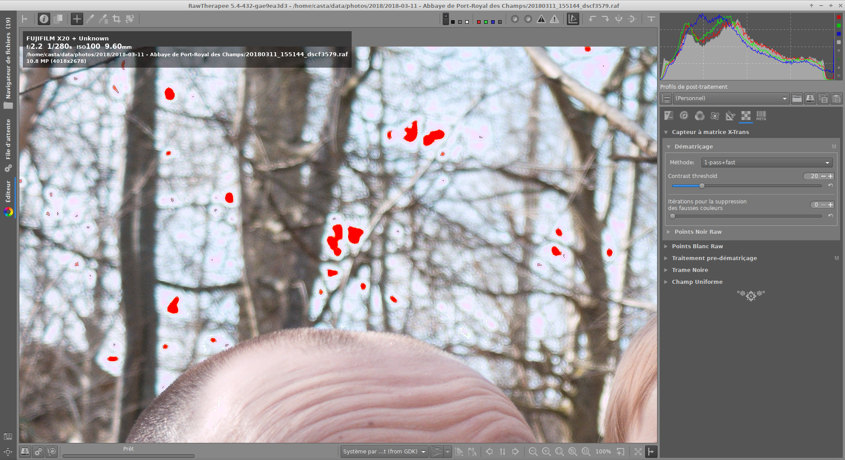
Task: Open the Méthode demosaicing dropdown
Action: click(766, 163)
